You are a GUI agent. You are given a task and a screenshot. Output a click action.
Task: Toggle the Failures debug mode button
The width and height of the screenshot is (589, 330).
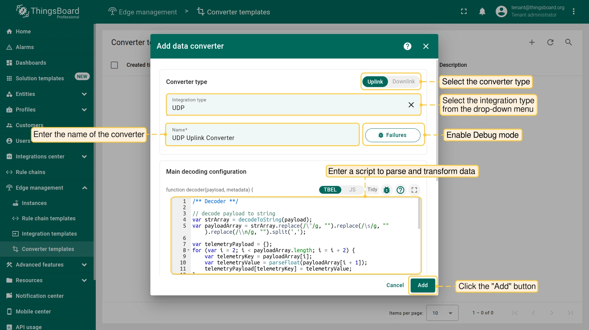click(x=393, y=135)
